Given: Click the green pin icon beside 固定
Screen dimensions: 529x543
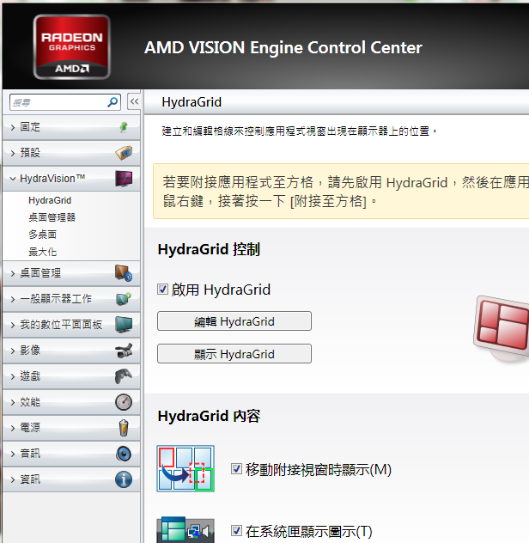Looking at the screenshot, I should pyautogui.click(x=124, y=127).
